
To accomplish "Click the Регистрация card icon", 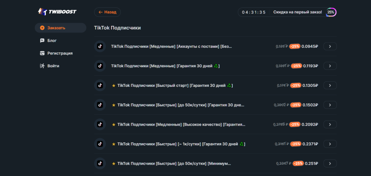I will tap(42, 53).
